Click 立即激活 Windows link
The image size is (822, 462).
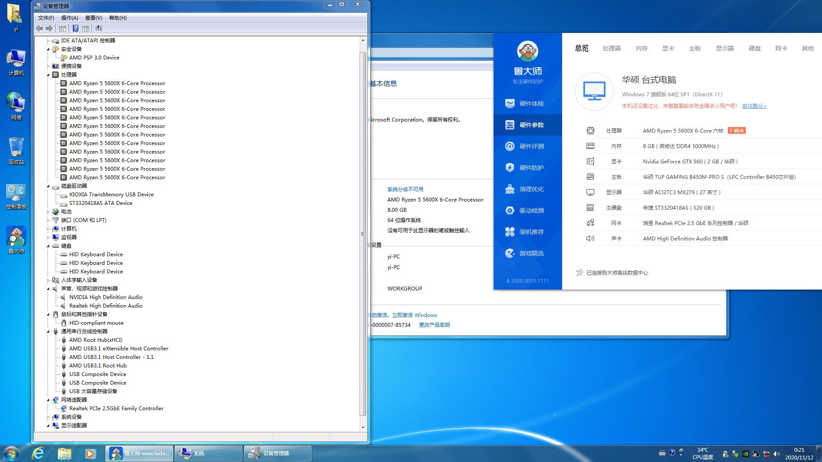point(414,315)
